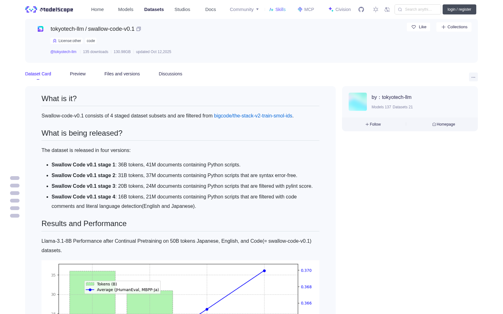503x314 pixels.
Task: Open the Discussions tab
Action: click(170, 74)
